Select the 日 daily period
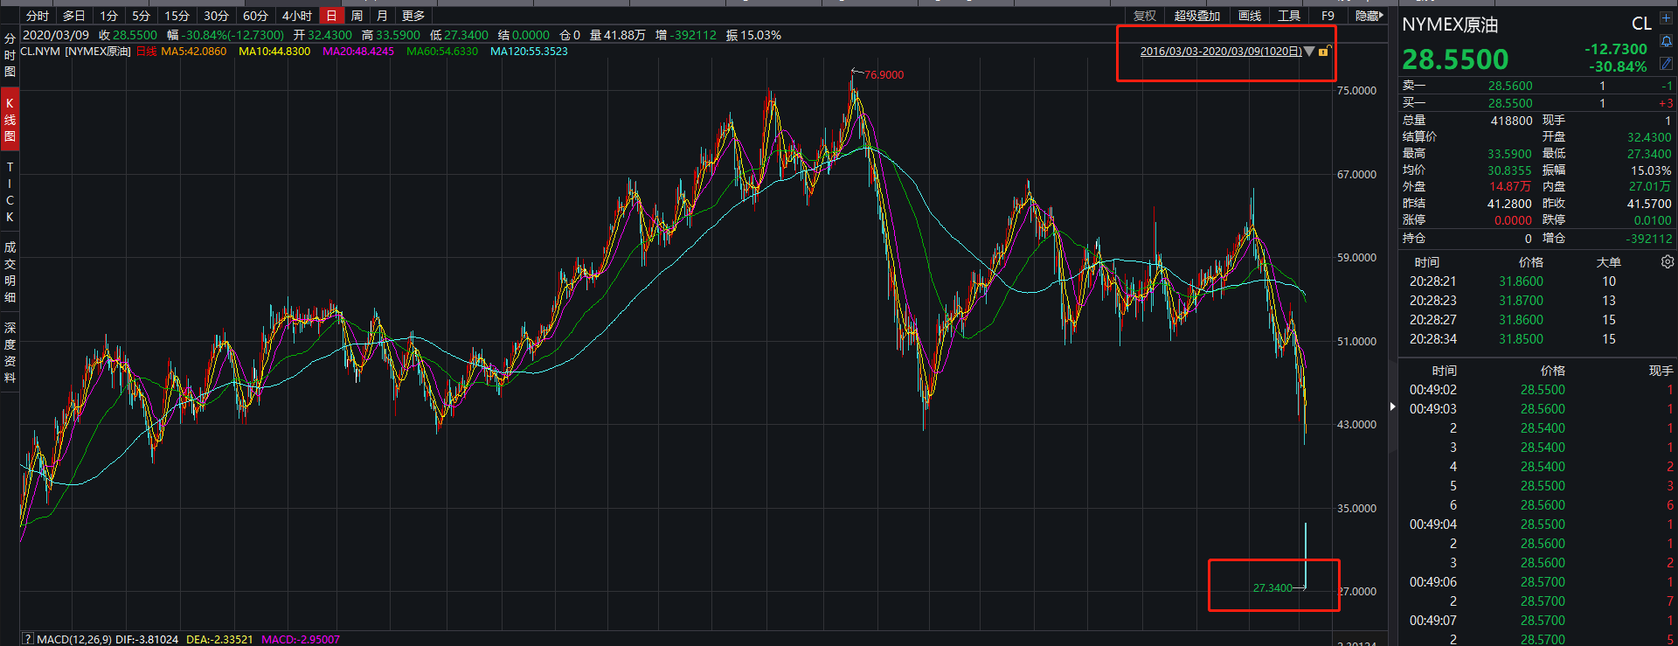Viewport: 1678px width, 646px height. pos(331,16)
